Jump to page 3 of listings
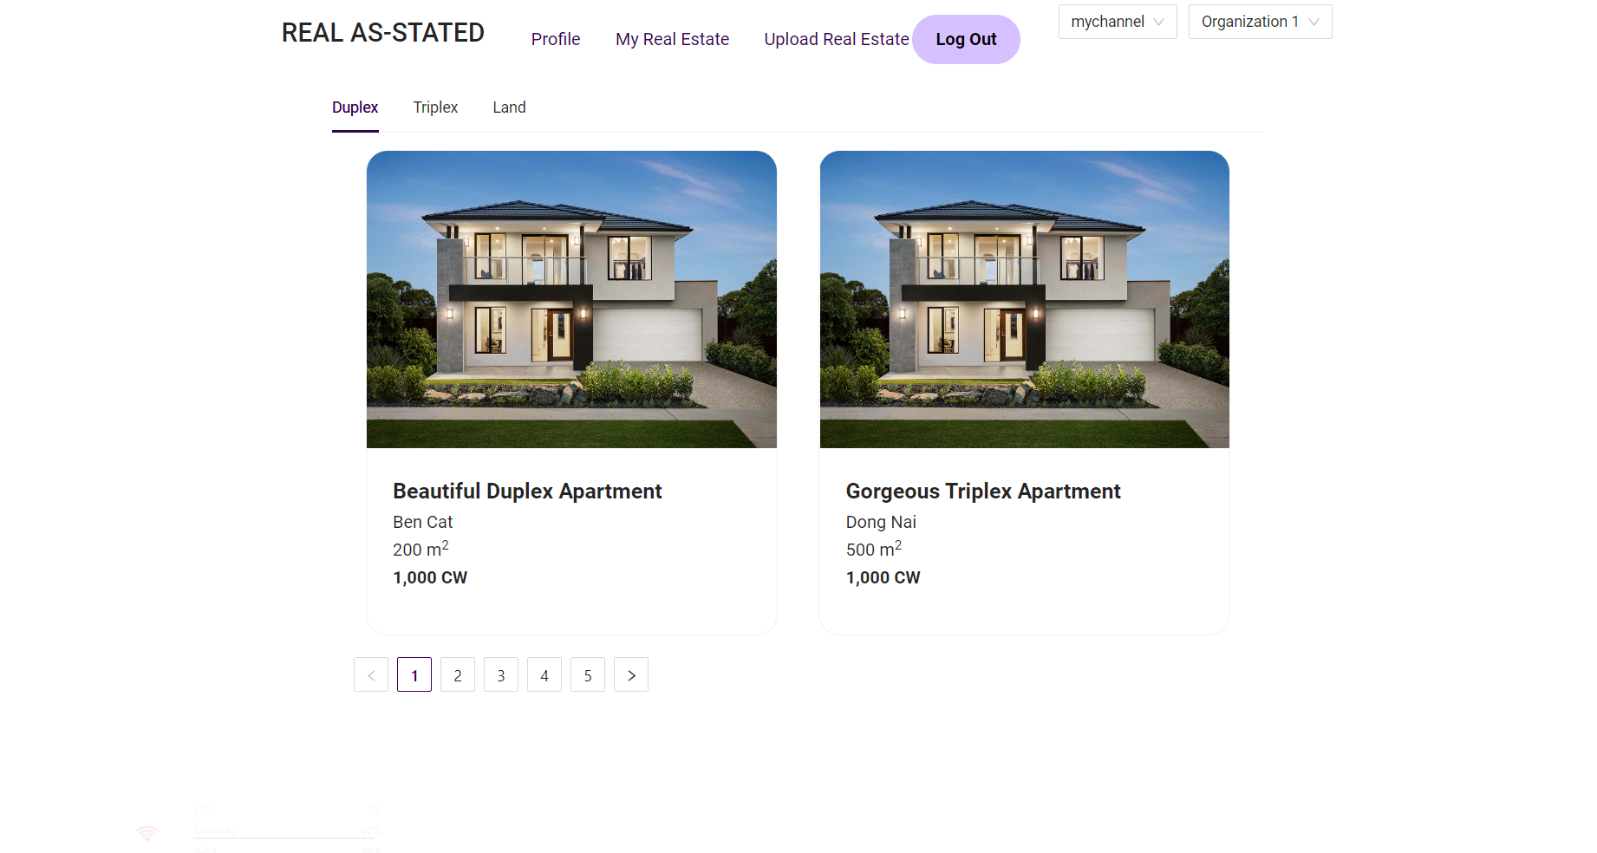1597x853 pixels. click(x=501, y=675)
